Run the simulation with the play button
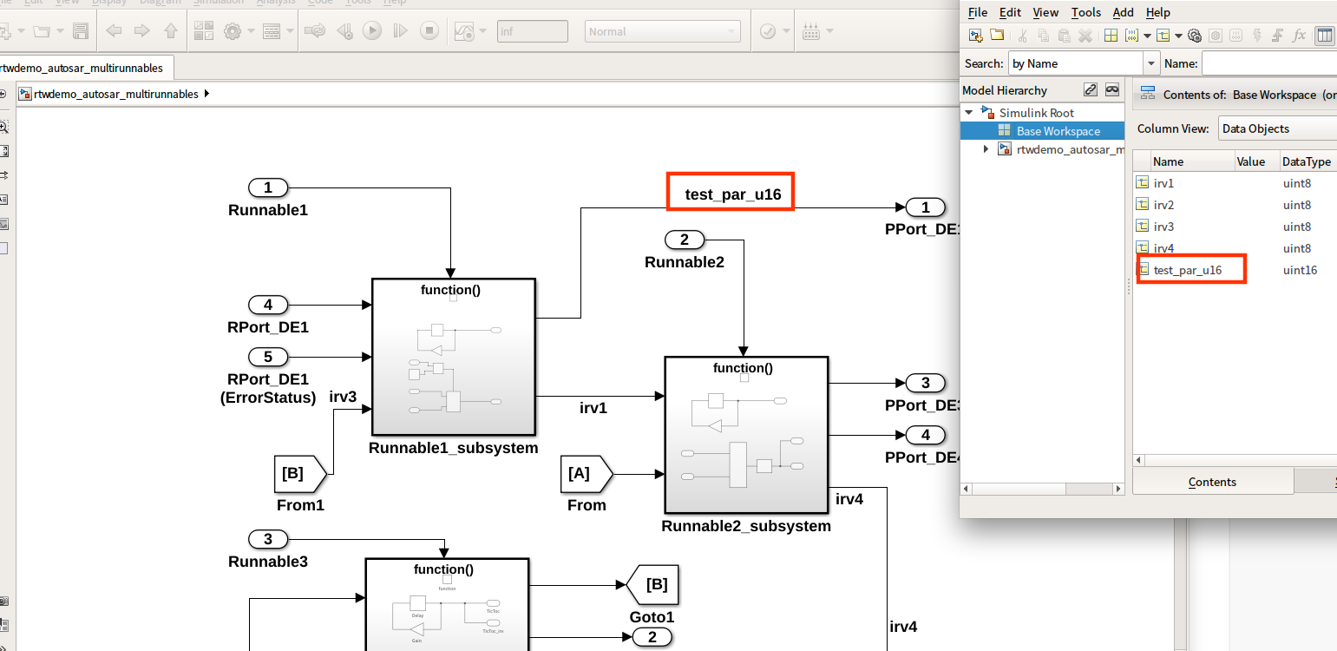 tap(371, 31)
